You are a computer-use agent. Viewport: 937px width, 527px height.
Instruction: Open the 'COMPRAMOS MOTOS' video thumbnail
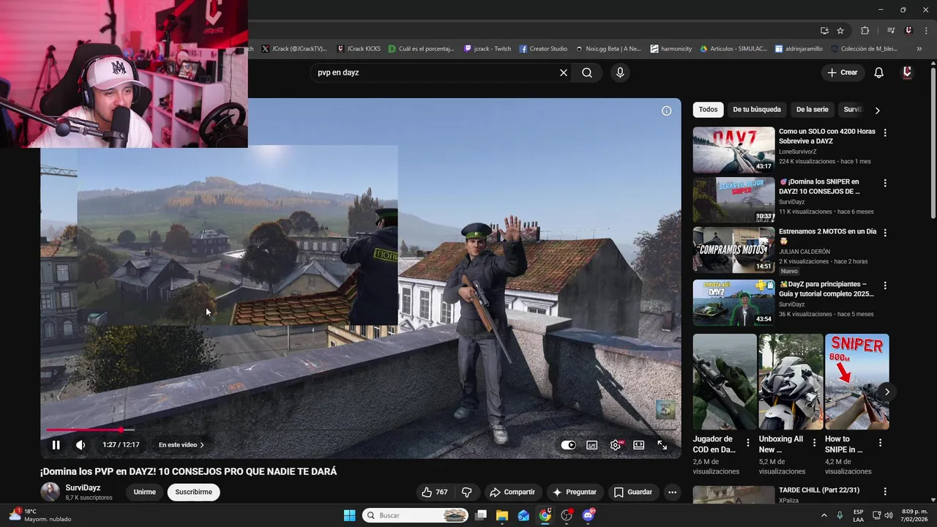click(x=733, y=250)
